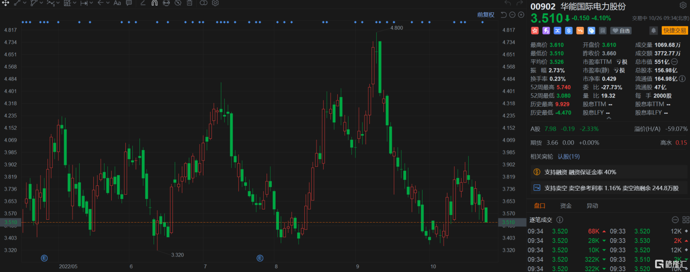
Task: Show 逐笔成交 info tooltip icon
Action: (x=560, y=220)
